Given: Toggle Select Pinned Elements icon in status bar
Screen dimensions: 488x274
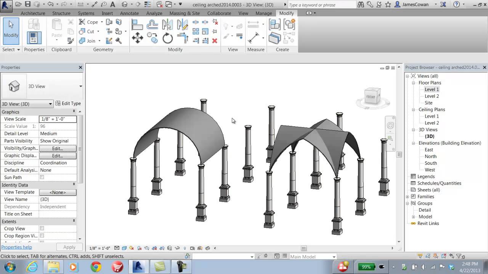Looking at the screenshot, I should coord(436,256).
